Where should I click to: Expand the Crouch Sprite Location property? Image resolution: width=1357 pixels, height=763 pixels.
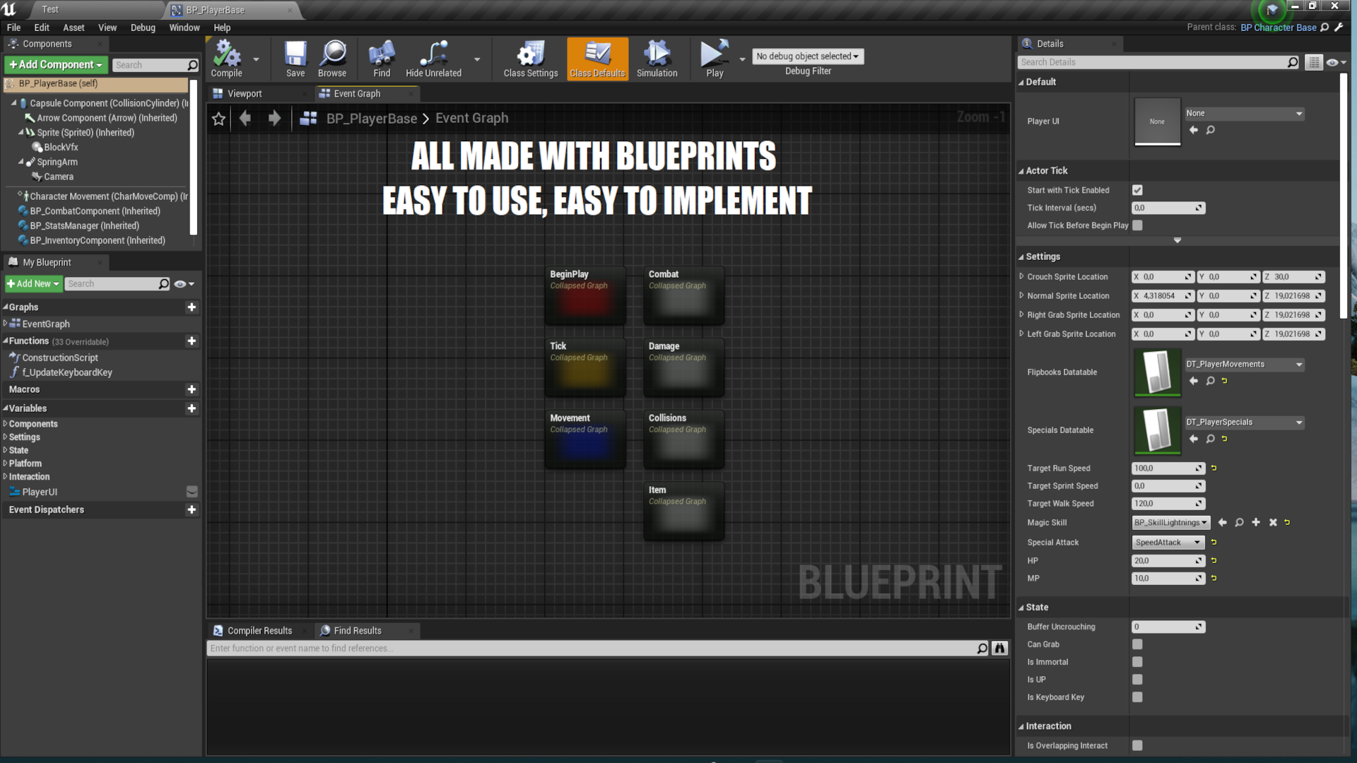(1023, 276)
